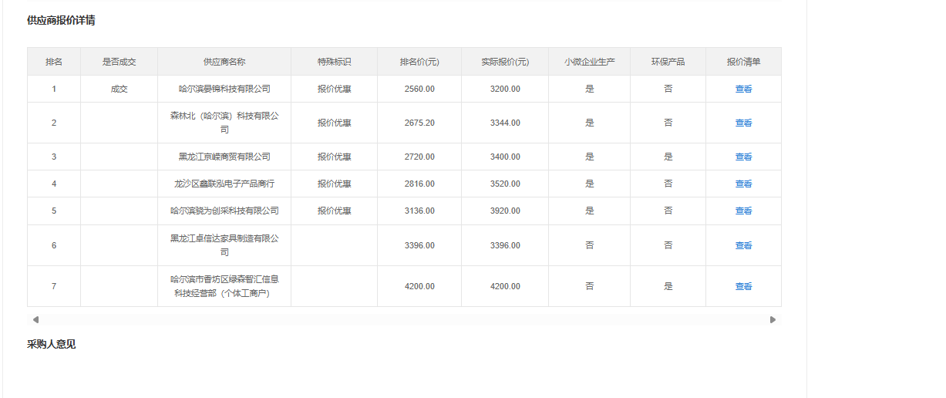Open 查看 for the rank 1 supplier
This screenshot has height=398, width=946.
click(743, 89)
